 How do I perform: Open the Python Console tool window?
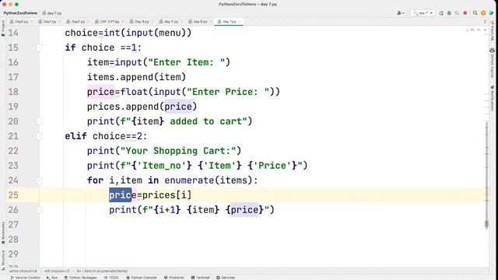tap(142, 278)
